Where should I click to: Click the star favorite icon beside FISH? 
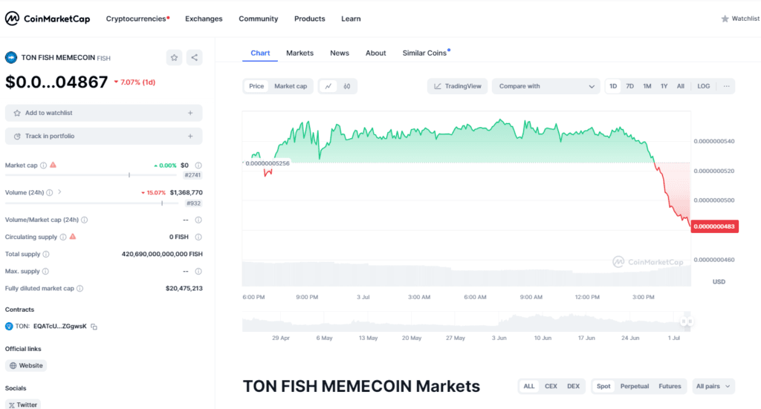(174, 58)
